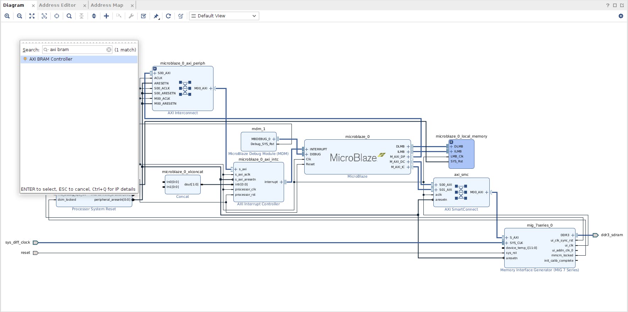Screen dimensions: 628x312
Task: Float the diagram panel window
Action: tap(622, 5)
